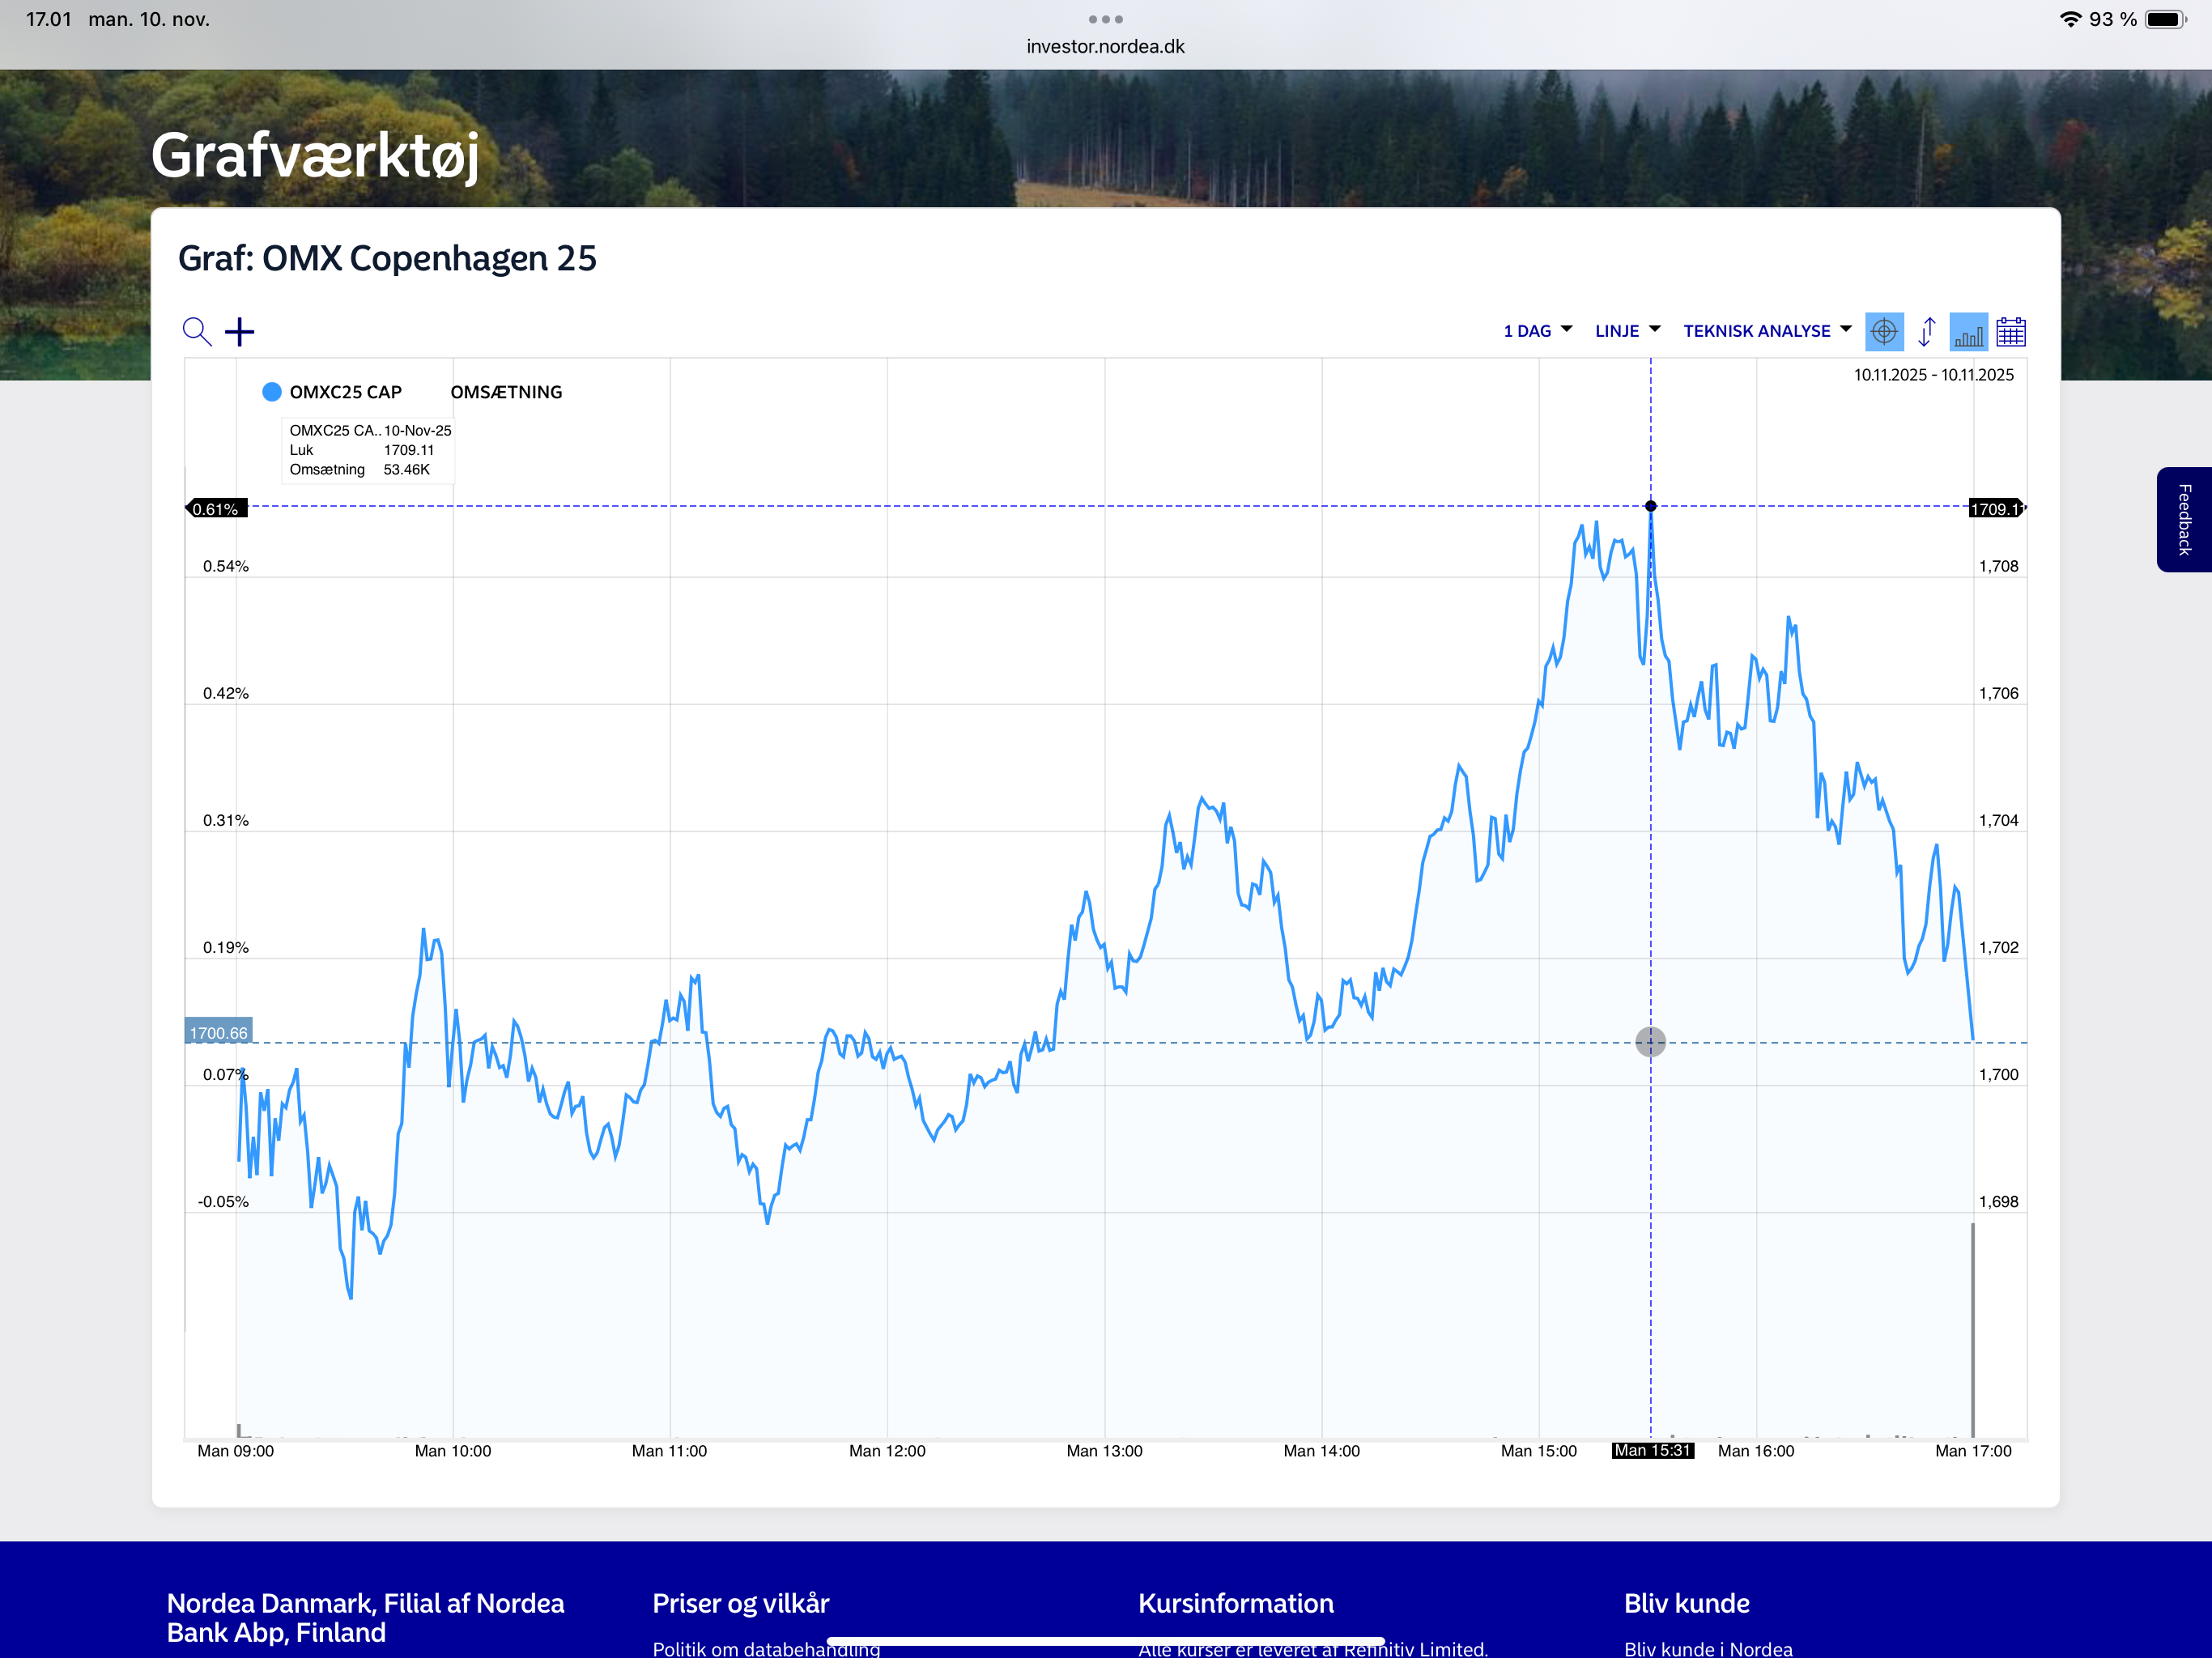Click the grey crosshair handle on the dashed line
Screen dimensions: 2212x1658
[x=1651, y=1042]
